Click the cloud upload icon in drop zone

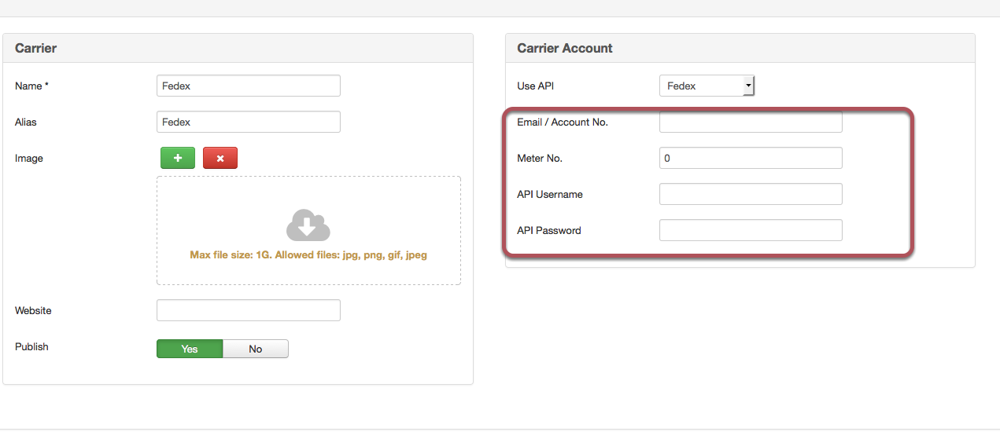pos(308,225)
